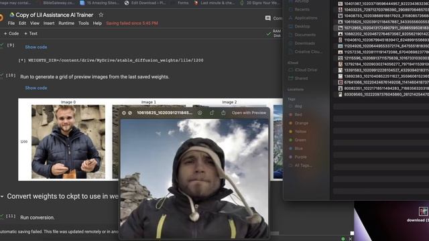Open the View menu in Colab
429x241 pixels.
[x=34, y=23]
